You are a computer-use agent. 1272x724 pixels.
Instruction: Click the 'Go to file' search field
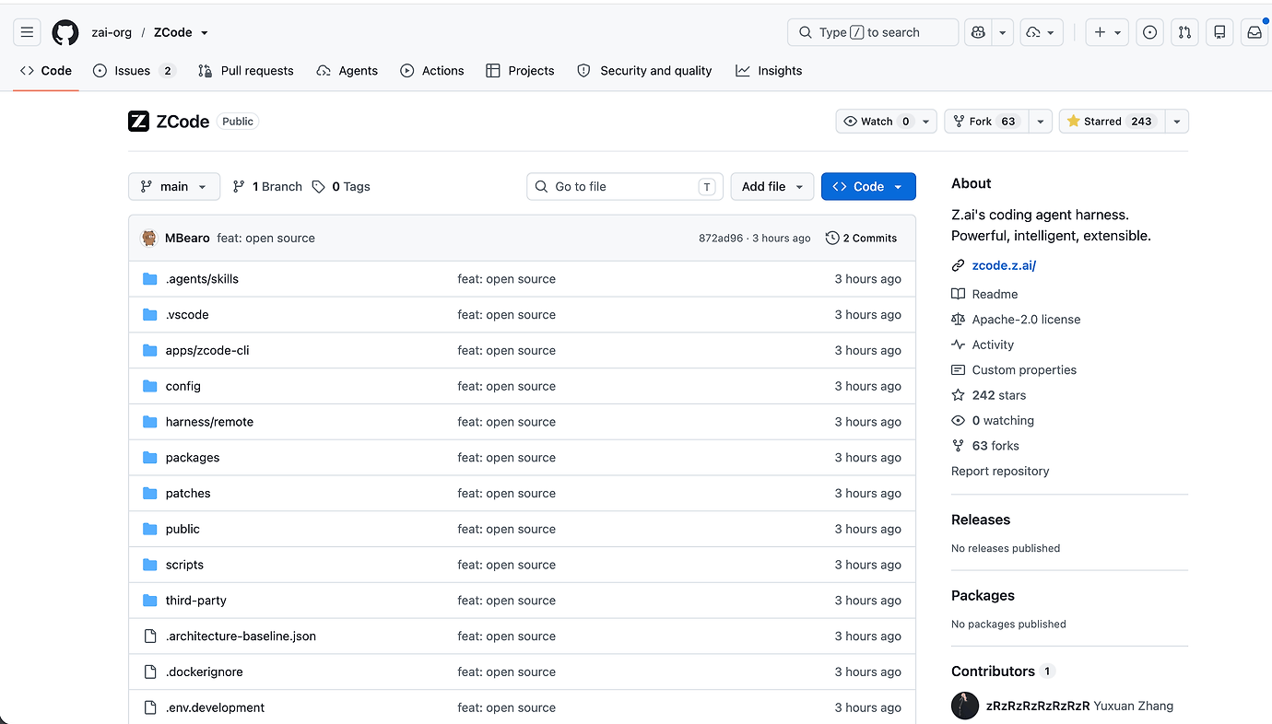click(x=625, y=186)
